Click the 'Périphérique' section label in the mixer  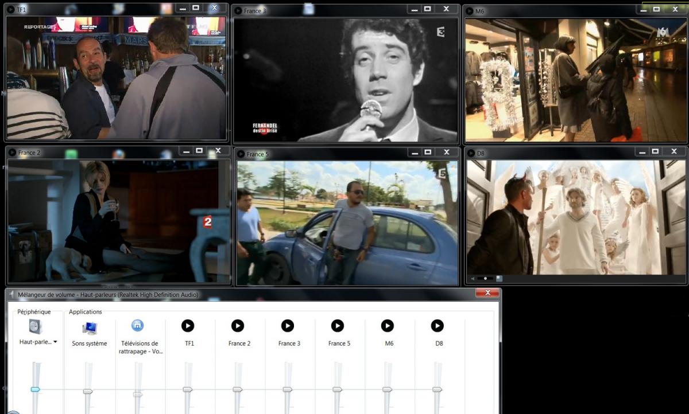[34, 312]
